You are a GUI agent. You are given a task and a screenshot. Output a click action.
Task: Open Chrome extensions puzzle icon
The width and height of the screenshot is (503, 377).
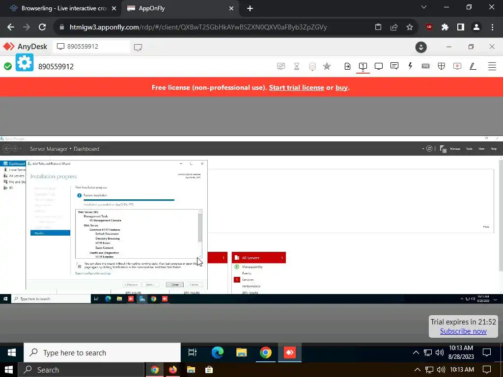(445, 27)
